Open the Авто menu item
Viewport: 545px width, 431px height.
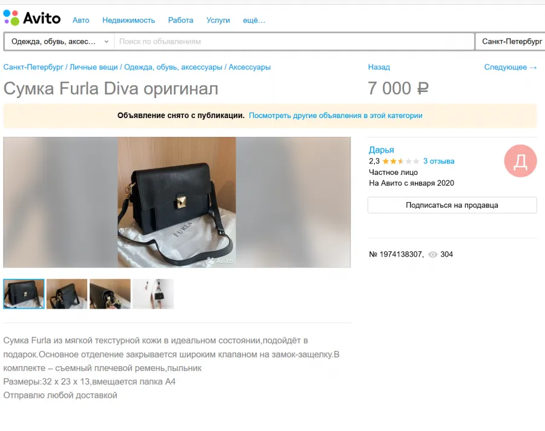tap(81, 21)
